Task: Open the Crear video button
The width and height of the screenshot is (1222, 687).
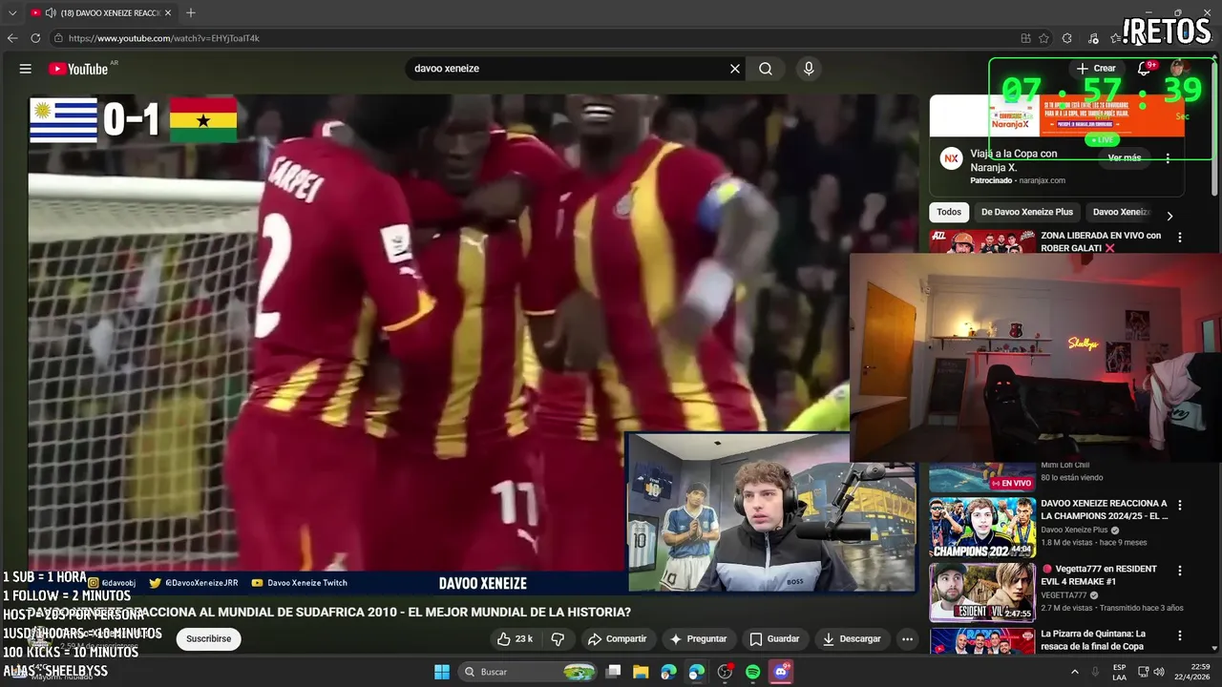Action: point(1096,69)
